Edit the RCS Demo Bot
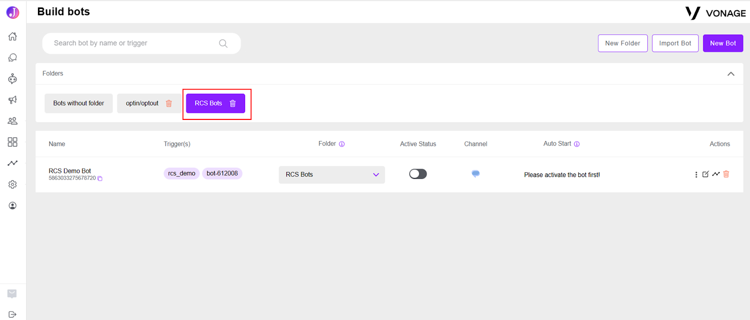This screenshot has height=320, width=750. (x=705, y=174)
